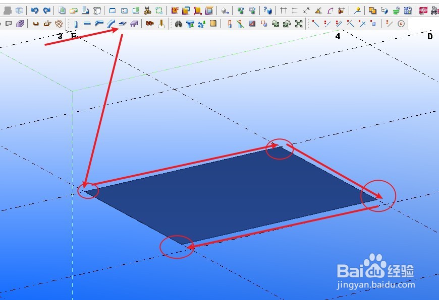Click the XYZ work plane icon
Screen dimensions: 439x300
click(175, 11)
